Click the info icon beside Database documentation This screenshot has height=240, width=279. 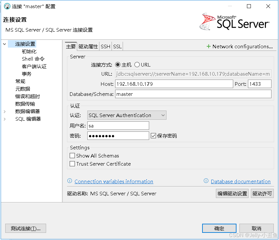tap(206, 181)
